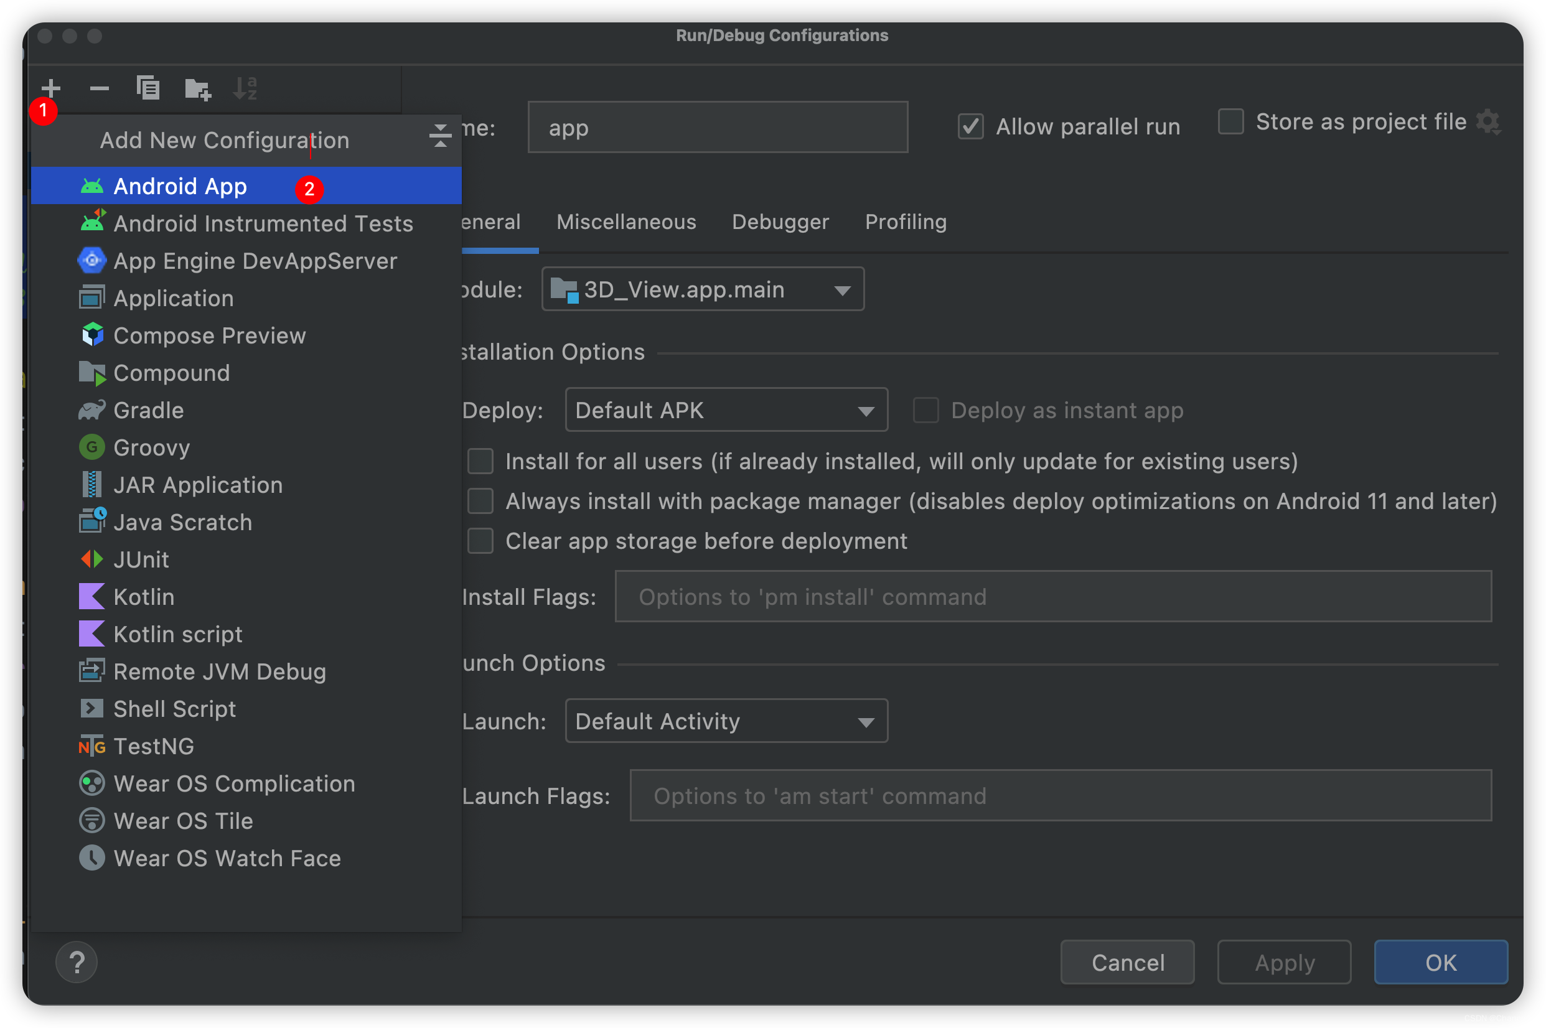1546x1028 pixels.
Task: Switch to the Miscellaneous tab
Action: tap(626, 222)
